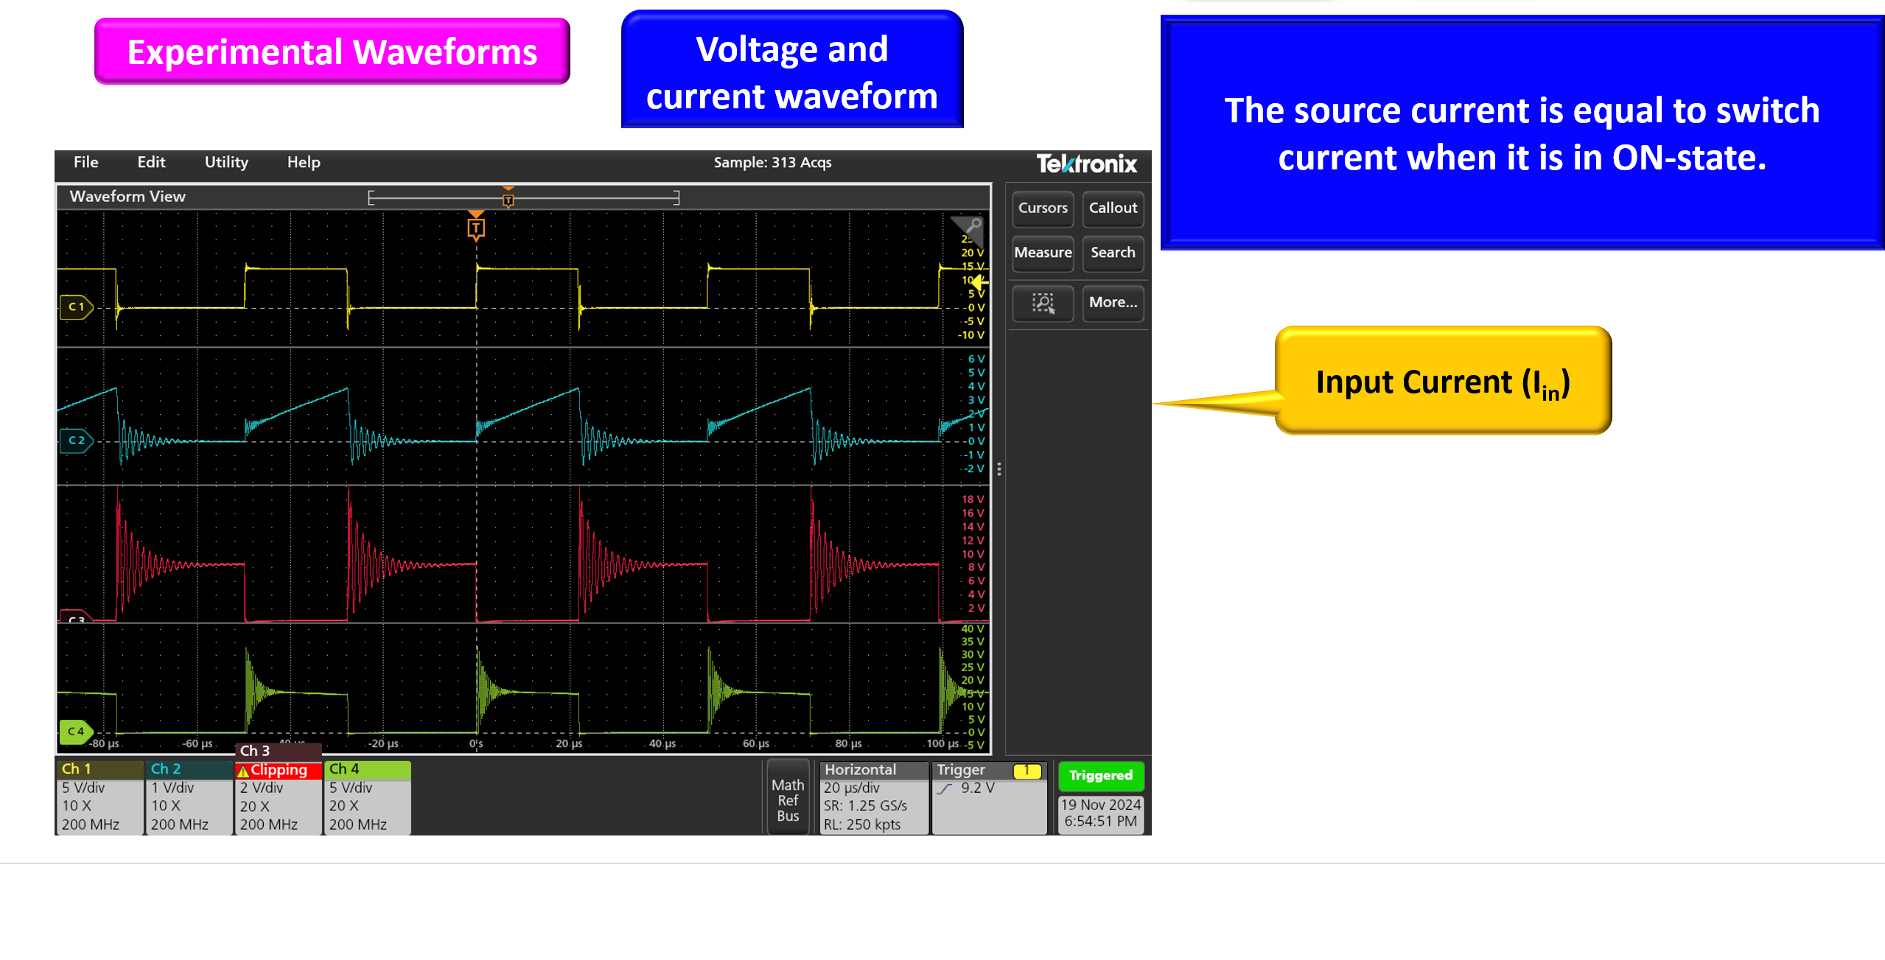Viewport: 1885px width, 960px height.
Task: Select the green C4 channel handle
Action: (77, 732)
